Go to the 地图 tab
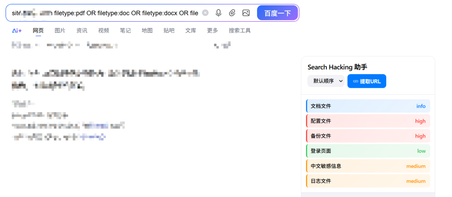This screenshot has width=452, height=197. 147,31
